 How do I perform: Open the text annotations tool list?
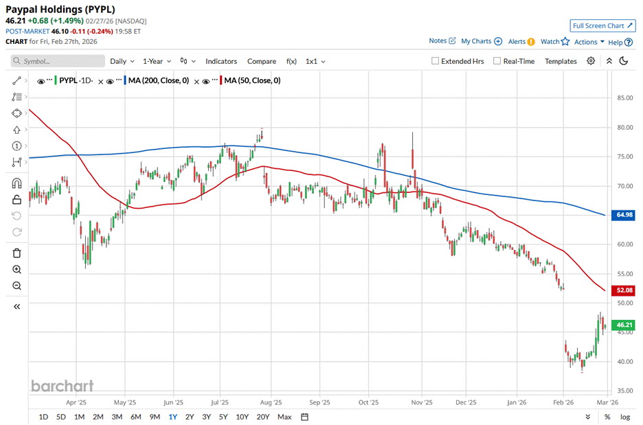pyautogui.click(x=16, y=97)
